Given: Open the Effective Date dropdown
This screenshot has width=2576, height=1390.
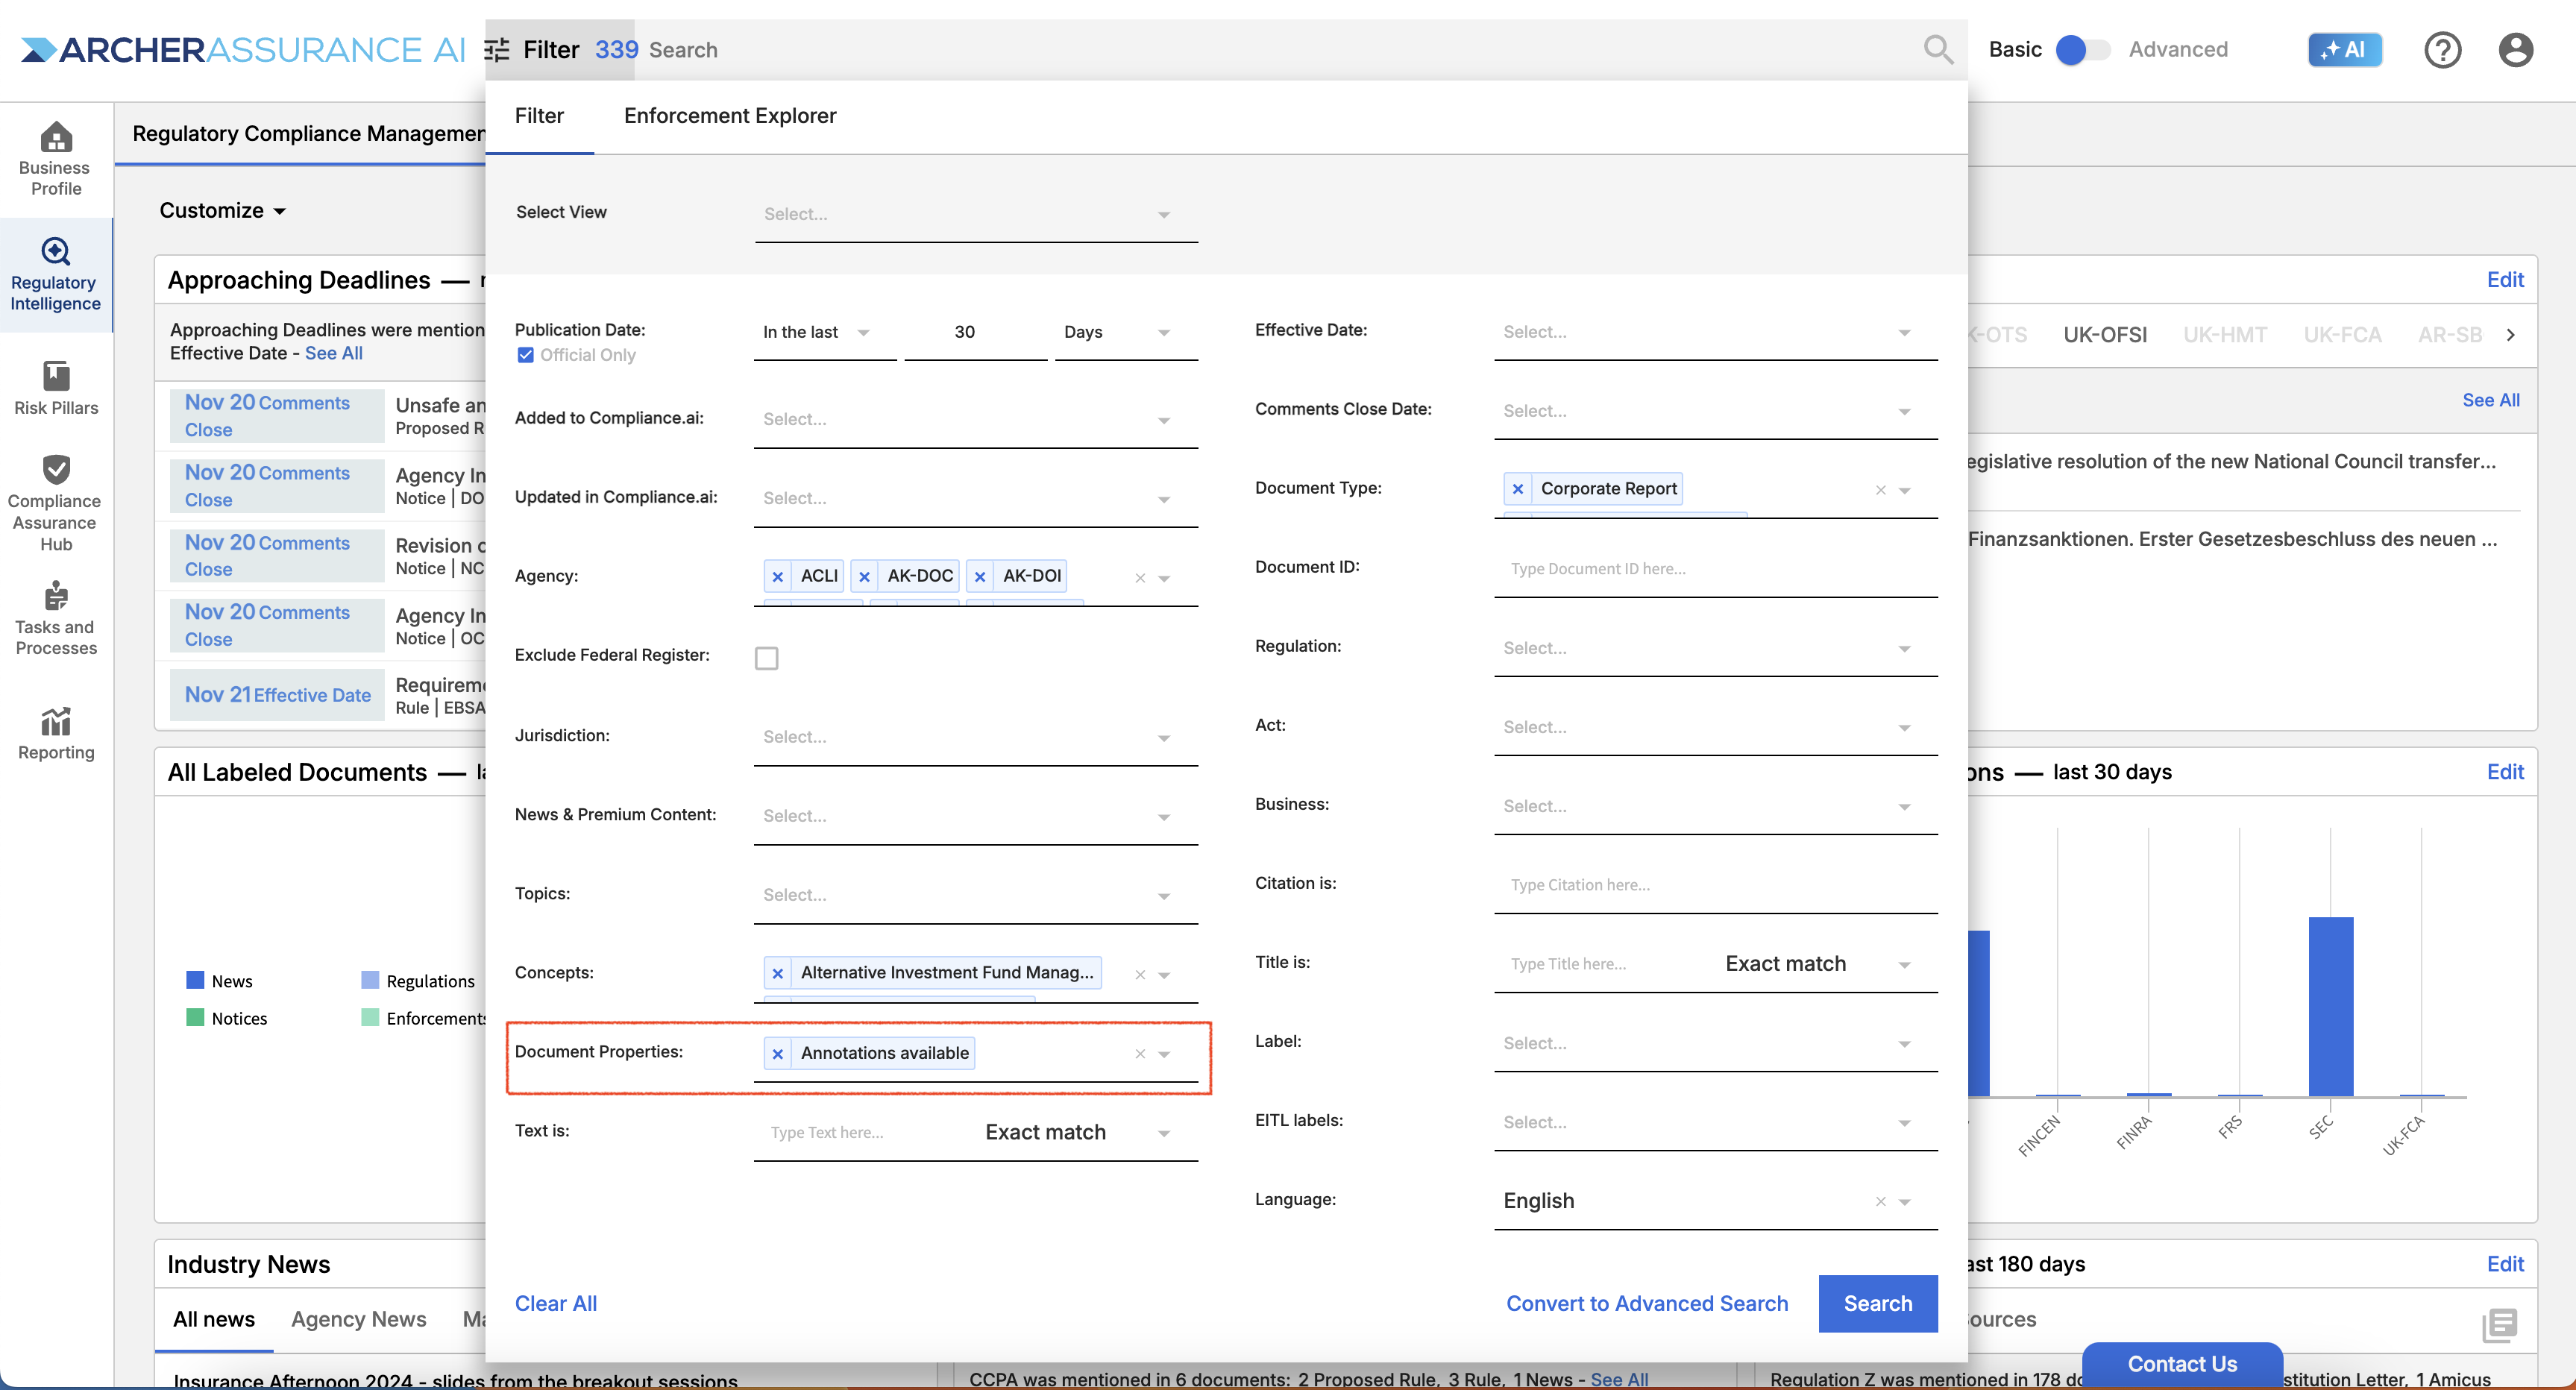Looking at the screenshot, I should coord(1715,332).
